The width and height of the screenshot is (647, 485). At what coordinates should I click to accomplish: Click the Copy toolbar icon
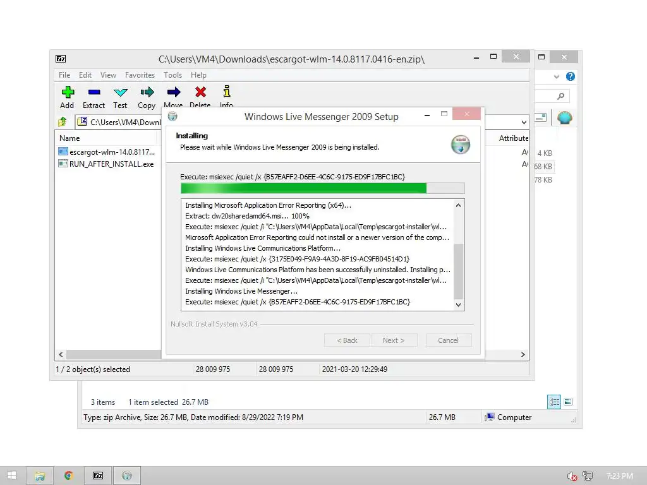coord(147,92)
